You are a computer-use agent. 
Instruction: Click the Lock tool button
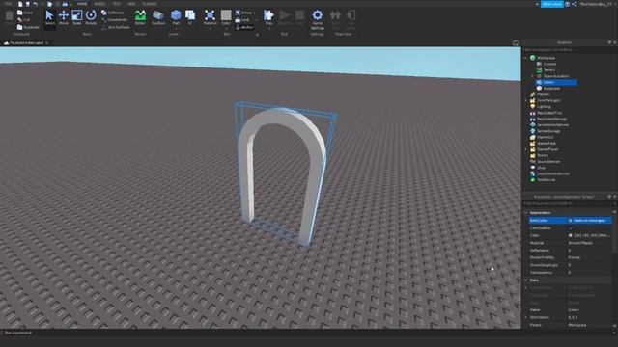point(242,19)
